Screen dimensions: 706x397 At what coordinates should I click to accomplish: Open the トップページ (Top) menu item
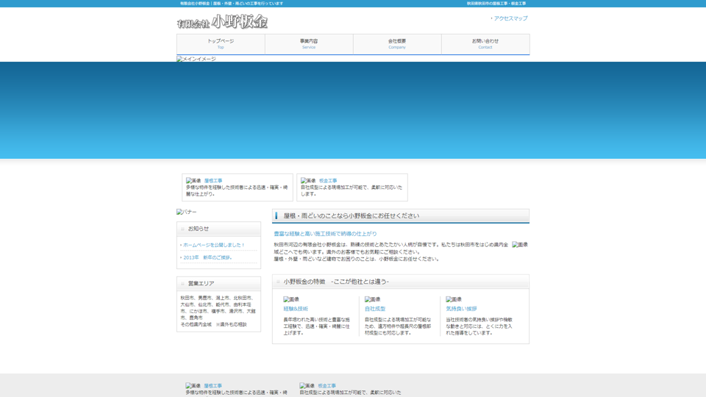coord(221,44)
